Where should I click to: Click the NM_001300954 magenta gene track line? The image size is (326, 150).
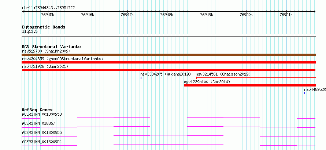(x=168, y=145)
